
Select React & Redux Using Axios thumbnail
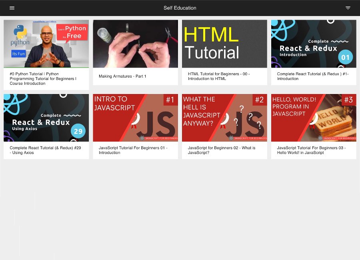pyautogui.click(x=46, y=118)
